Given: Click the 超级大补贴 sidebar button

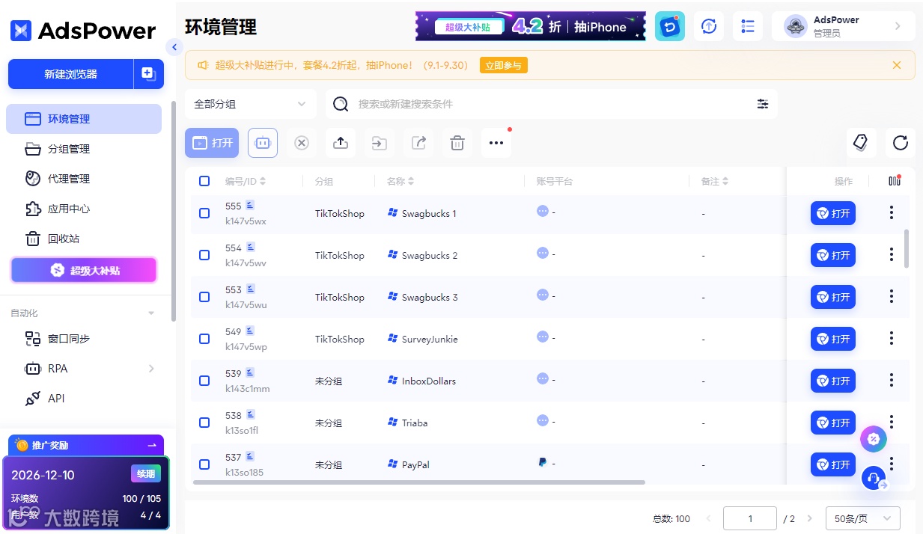Looking at the screenshot, I should click(84, 270).
